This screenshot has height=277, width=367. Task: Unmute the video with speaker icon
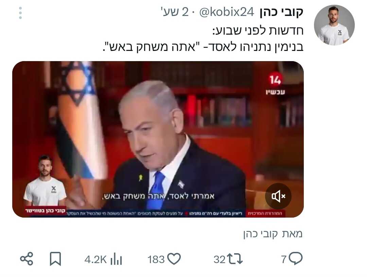[x=278, y=196]
